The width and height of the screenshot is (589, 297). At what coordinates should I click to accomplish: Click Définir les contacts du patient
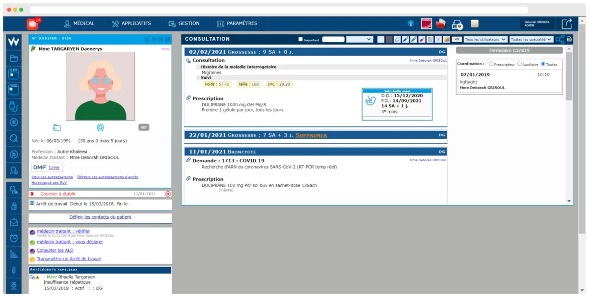tap(100, 217)
